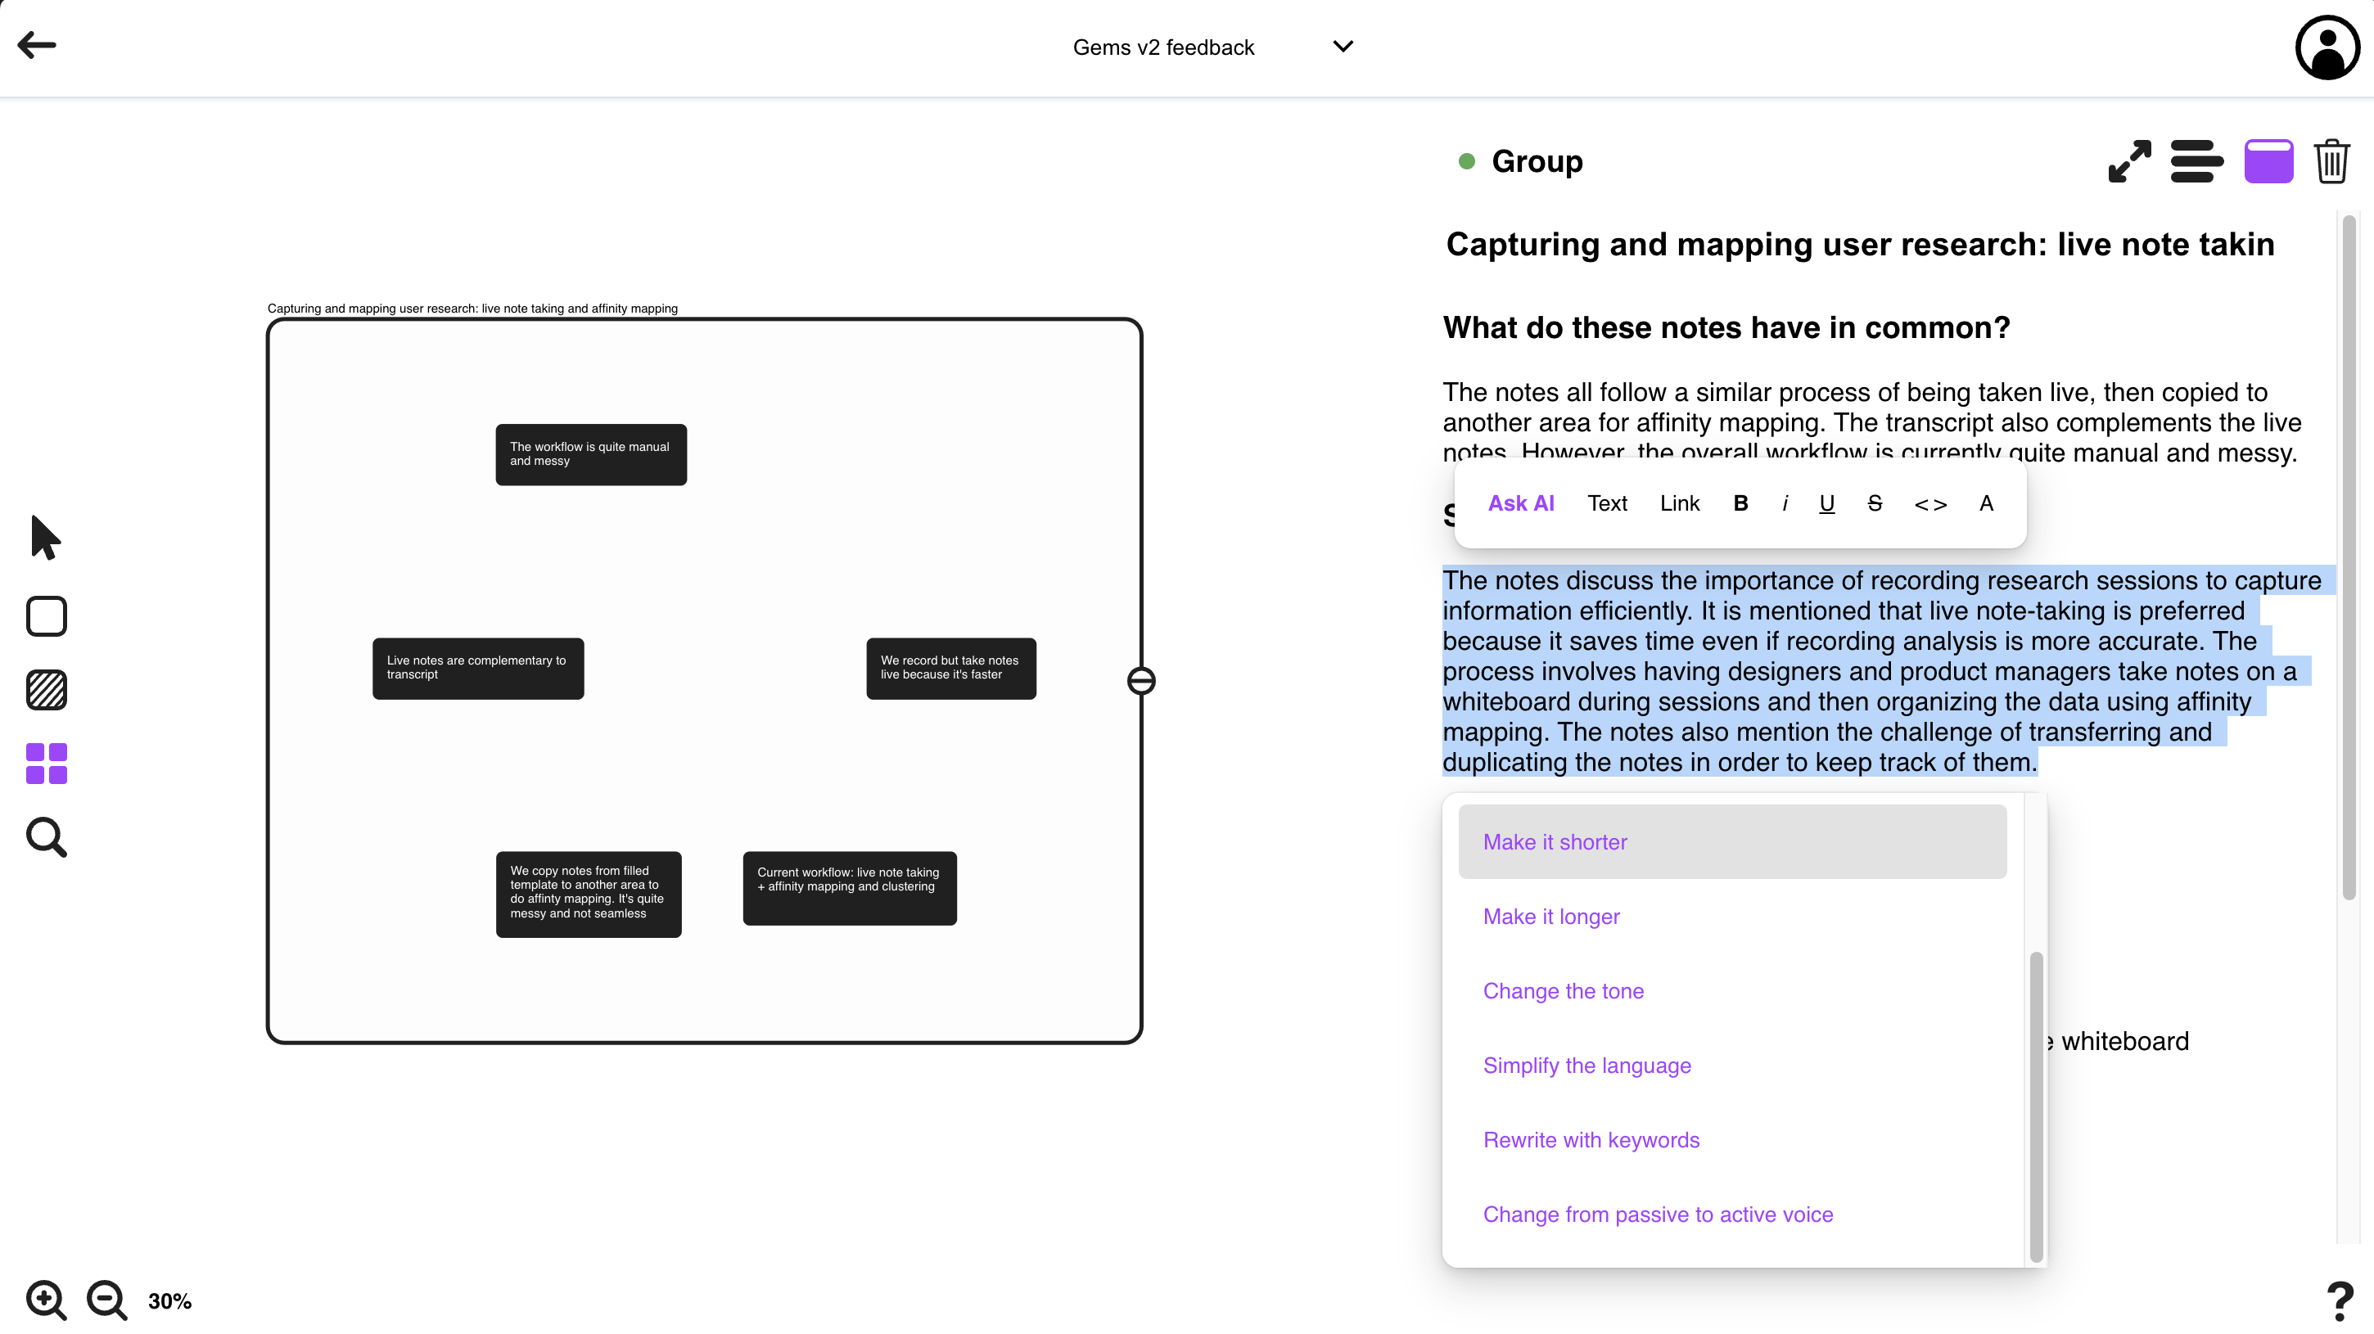The height and width of the screenshot is (1334, 2374).
Task: Click the zoom in magnifier icon
Action: [x=45, y=1300]
